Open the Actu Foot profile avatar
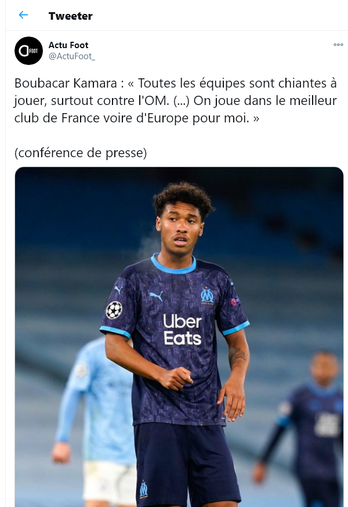348x507 pixels. pos(28,51)
